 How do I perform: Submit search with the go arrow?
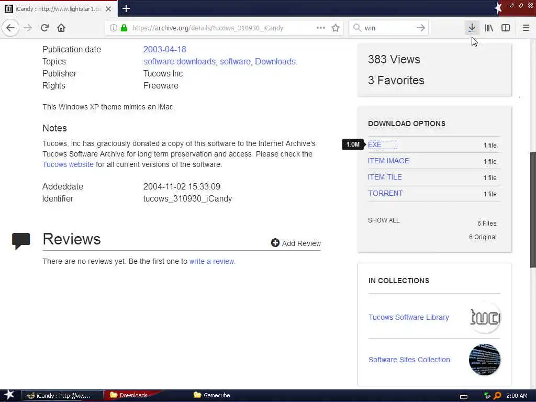point(421,28)
